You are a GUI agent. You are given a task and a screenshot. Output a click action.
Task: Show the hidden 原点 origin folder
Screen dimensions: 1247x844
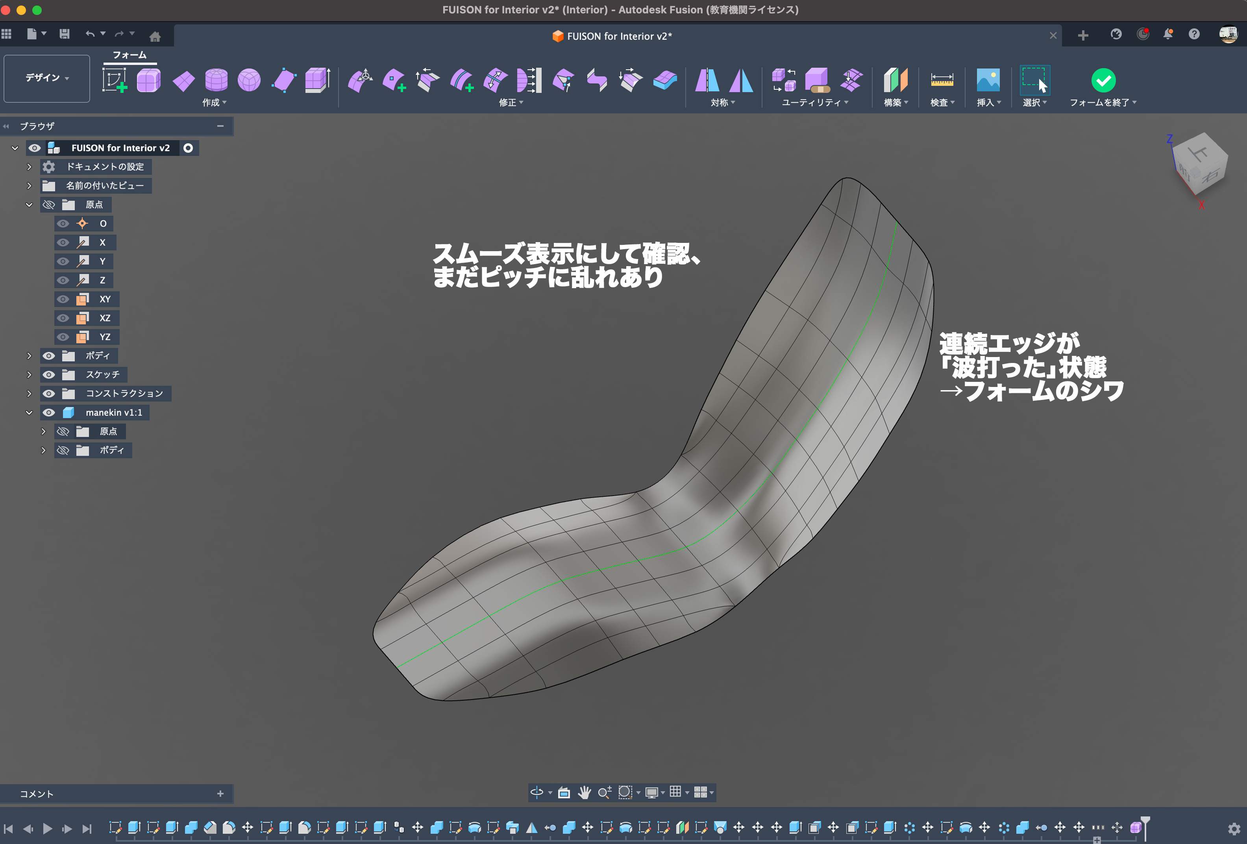click(49, 204)
